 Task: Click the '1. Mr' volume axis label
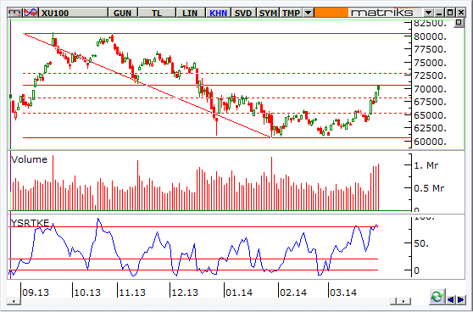click(426, 165)
